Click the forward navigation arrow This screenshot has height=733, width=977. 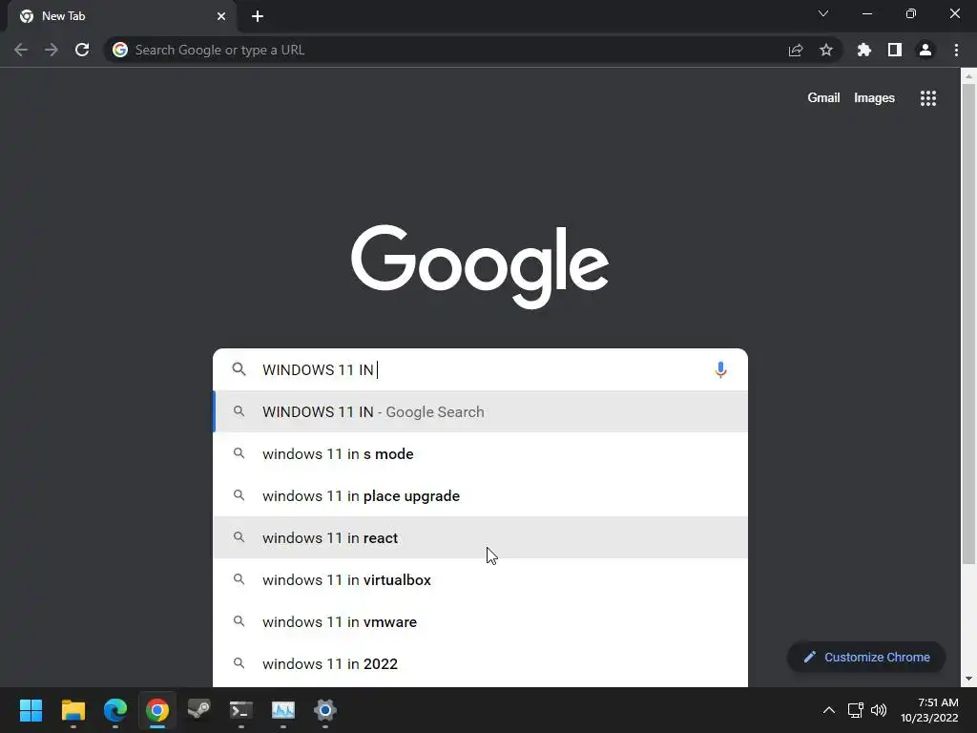(x=52, y=50)
